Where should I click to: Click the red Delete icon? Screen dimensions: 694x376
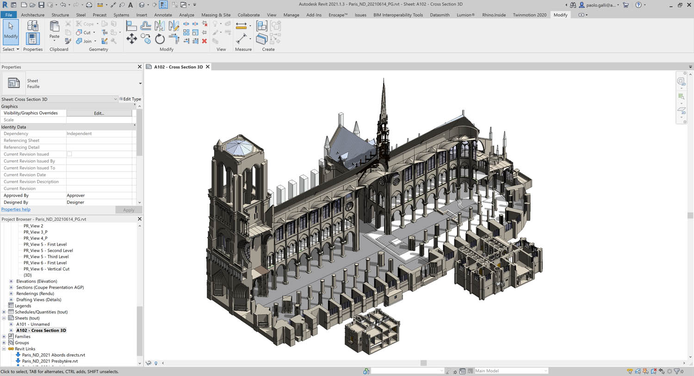point(204,41)
